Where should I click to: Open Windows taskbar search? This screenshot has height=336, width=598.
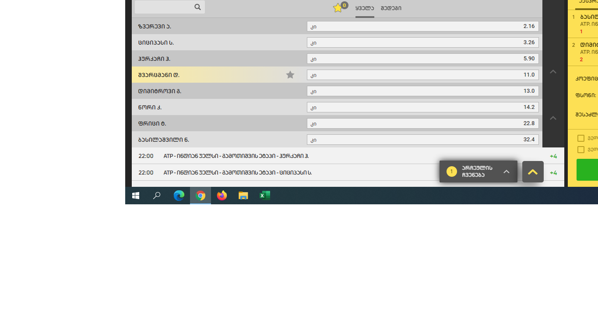click(x=157, y=196)
